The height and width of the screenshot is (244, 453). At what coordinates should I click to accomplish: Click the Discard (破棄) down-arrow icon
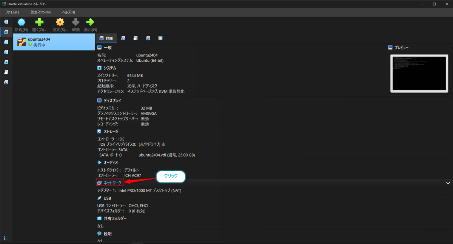point(76,22)
